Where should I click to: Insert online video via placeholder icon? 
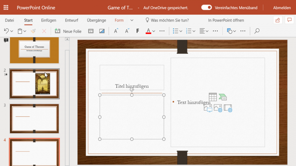click(228, 108)
